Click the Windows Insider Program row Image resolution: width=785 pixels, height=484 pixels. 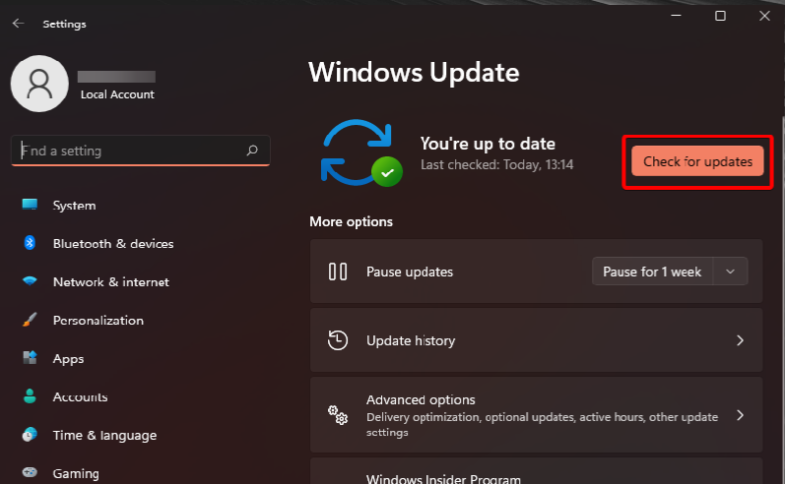click(x=536, y=471)
